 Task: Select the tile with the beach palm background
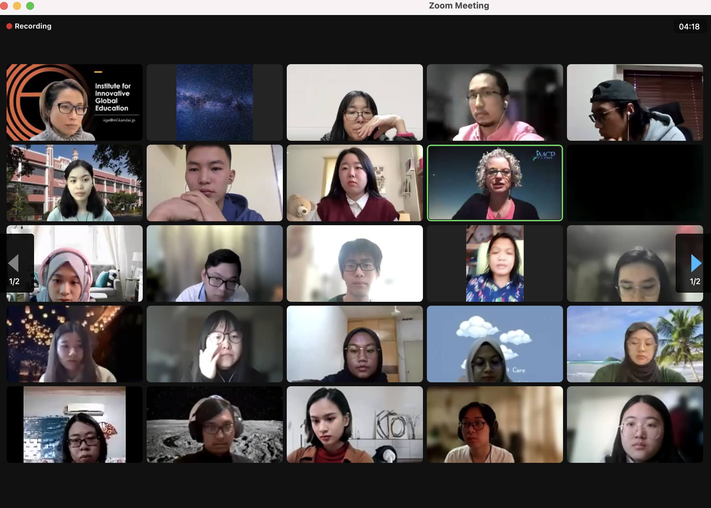tap(635, 344)
